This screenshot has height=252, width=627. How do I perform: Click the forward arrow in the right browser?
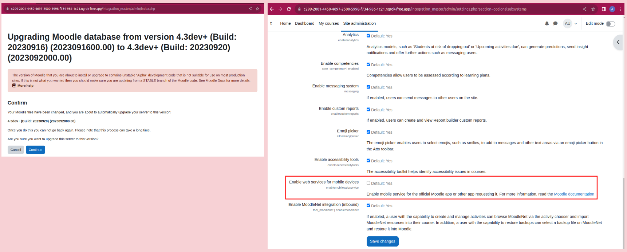[x=280, y=9]
